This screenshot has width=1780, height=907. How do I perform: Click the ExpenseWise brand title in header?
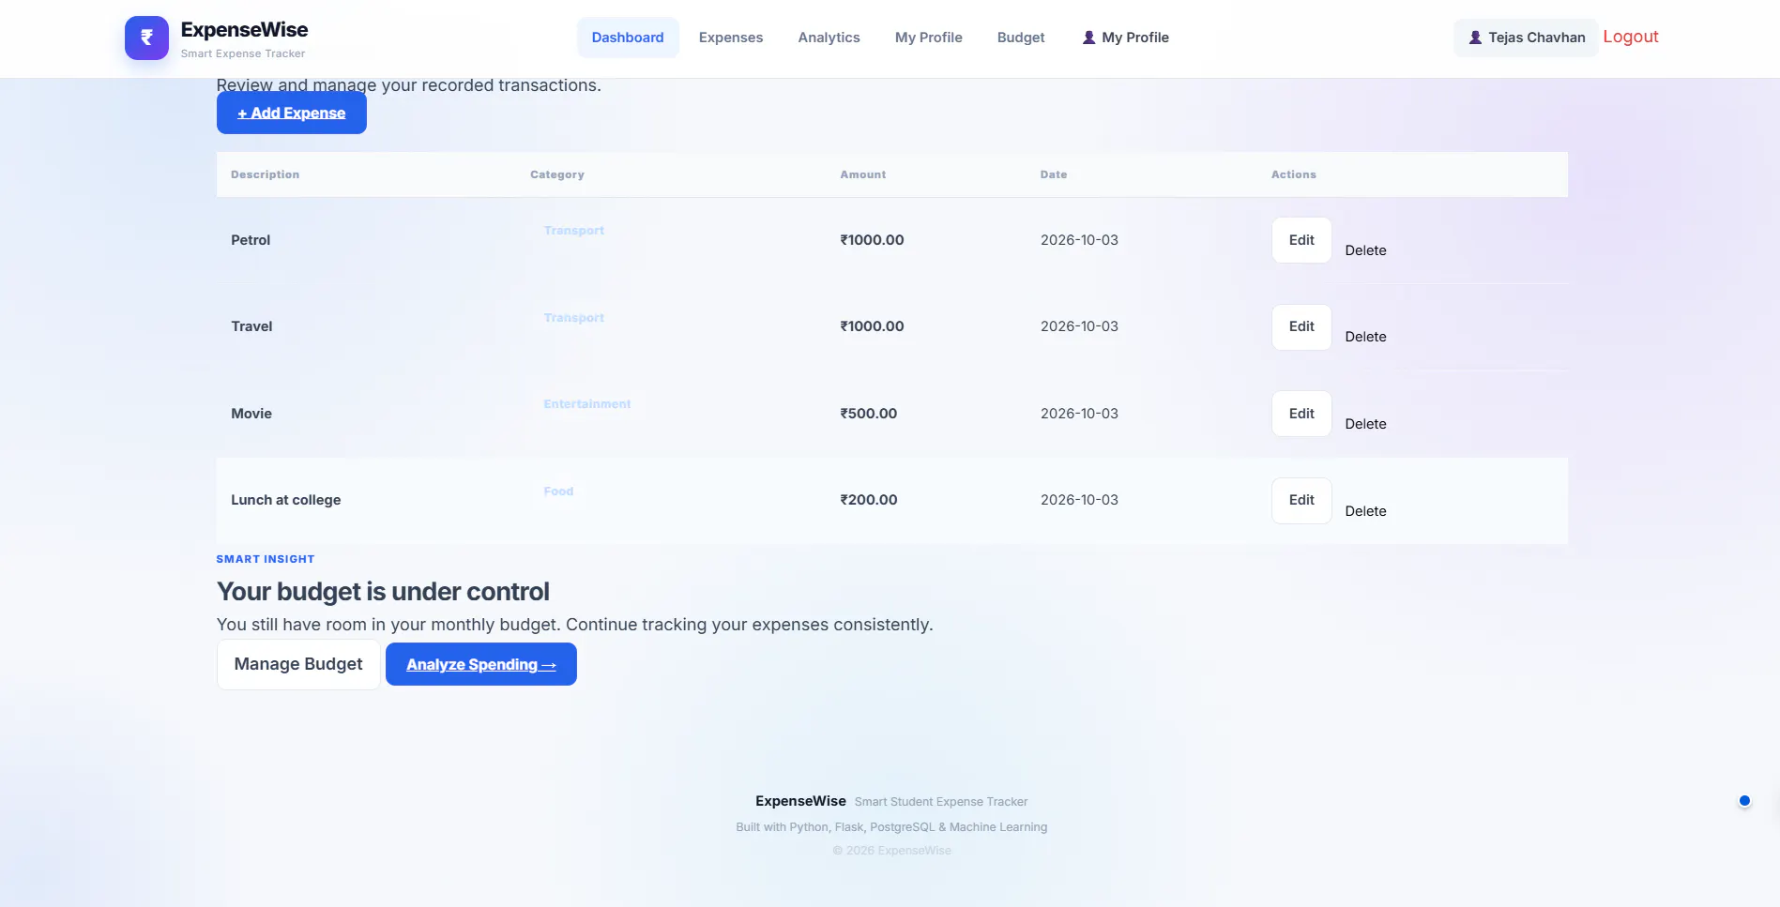(x=244, y=29)
